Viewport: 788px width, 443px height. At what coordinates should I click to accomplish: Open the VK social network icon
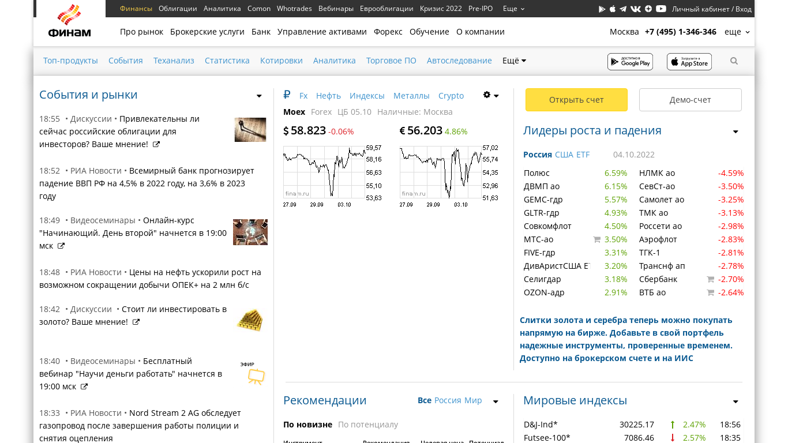coord(636,9)
